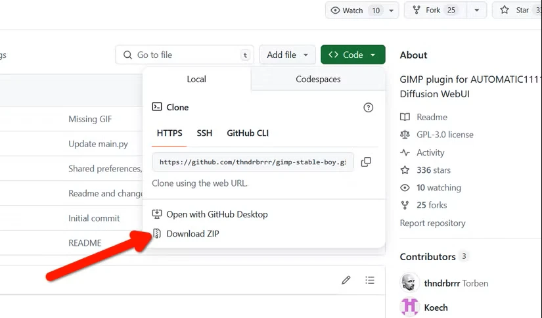Click the Fork button
The height and width of the screenshot is (318, 542).
tap(436, 11)
